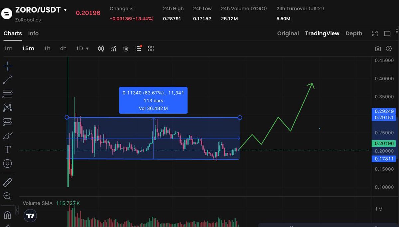Collapse the volume pane arrow
399x227 pixels.
17,210
